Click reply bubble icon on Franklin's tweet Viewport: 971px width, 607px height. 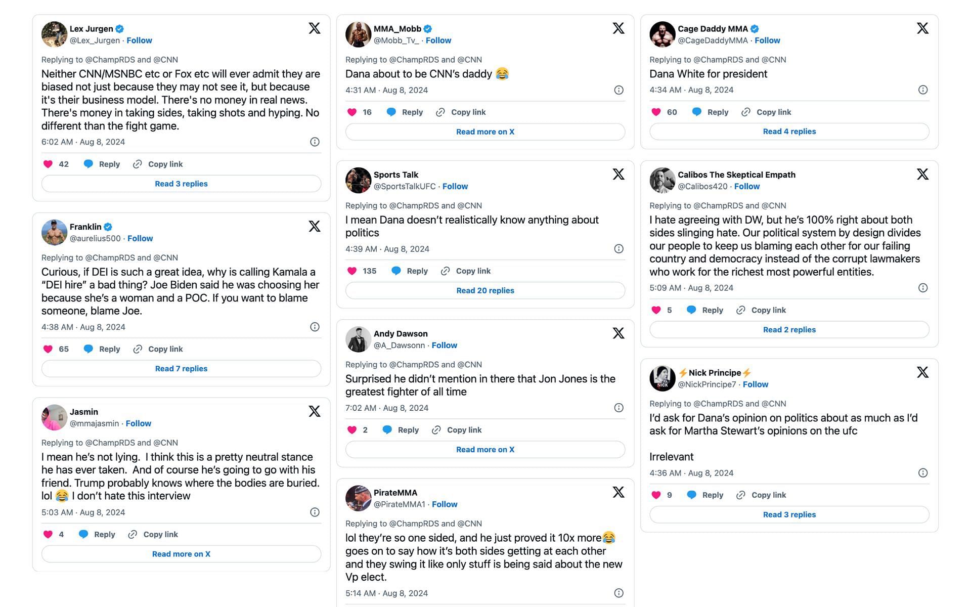(x=88, y=349)
